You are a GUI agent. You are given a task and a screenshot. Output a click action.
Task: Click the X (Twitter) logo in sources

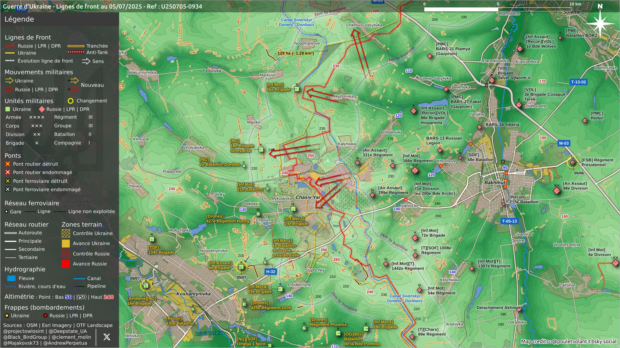coord(107,337)
